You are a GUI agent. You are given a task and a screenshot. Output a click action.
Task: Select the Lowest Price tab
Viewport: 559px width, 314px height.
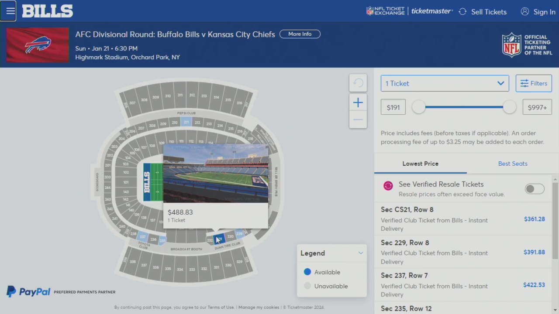420,164
